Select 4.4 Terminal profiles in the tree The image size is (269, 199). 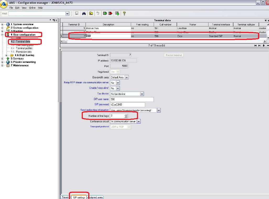coord(24,48)
